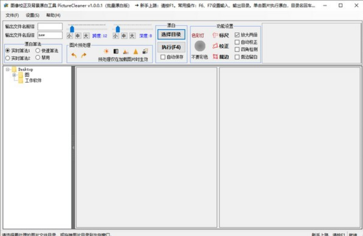Screen dimensions: 363x236
Task: Select the 裁边 crop edge tool
Action: (220, 56)
